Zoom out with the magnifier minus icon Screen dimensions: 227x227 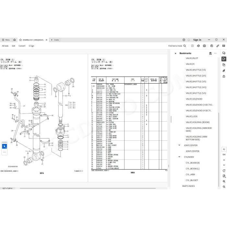[224, 187]
